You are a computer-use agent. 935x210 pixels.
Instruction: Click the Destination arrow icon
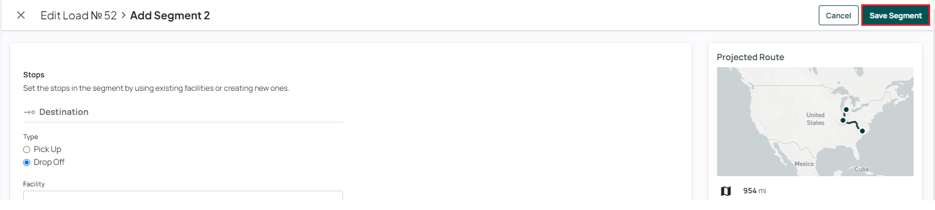[29, 112]
